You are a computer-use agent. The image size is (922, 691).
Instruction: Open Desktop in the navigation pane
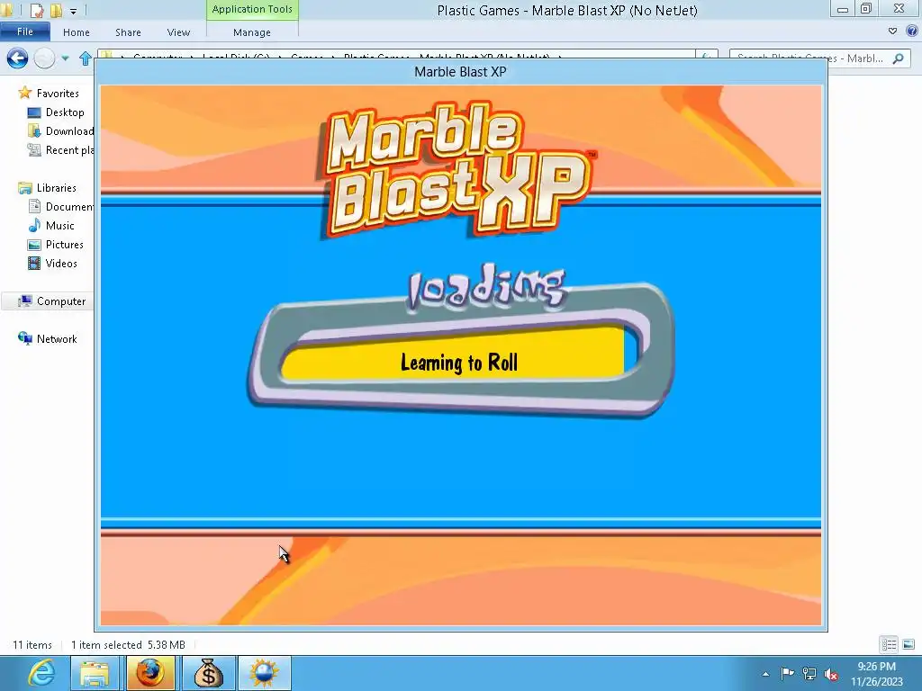coord(65,112)
